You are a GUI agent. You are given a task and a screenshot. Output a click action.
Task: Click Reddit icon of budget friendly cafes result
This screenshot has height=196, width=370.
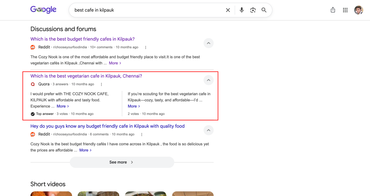(33, 47)
